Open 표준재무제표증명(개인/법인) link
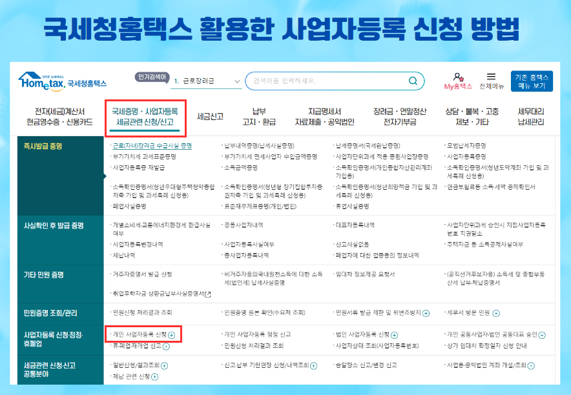The image size is (571, 395). [260, 207]
